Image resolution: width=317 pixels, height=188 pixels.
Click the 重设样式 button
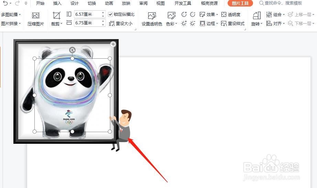(x=233, y=23)
